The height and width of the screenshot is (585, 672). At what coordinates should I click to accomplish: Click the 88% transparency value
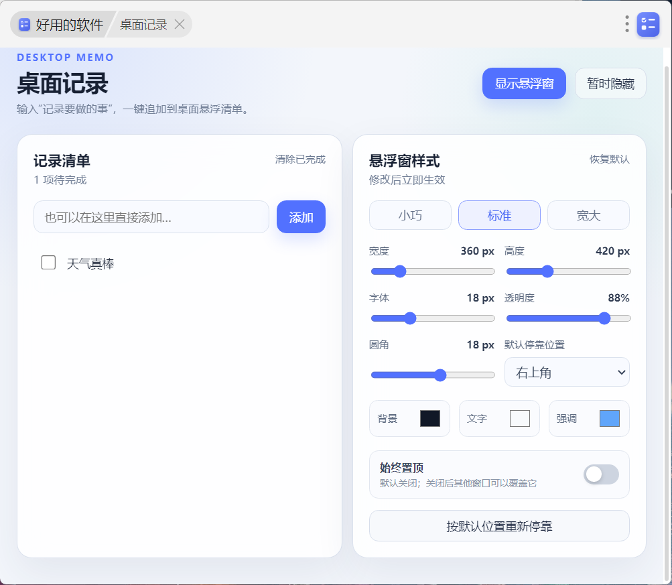point(618,298)
